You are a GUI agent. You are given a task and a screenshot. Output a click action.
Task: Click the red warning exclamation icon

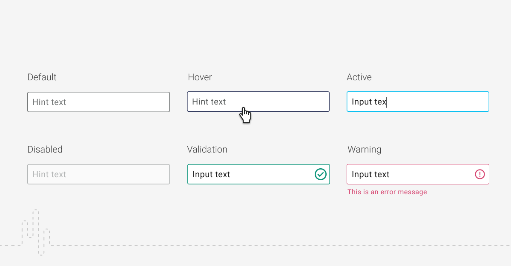click(x=480, y=174)
